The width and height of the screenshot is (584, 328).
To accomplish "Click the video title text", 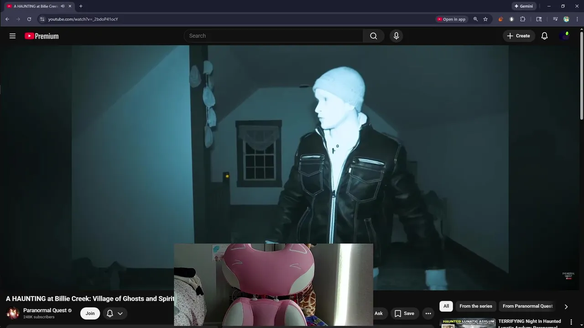I will [x=90, y=299].
